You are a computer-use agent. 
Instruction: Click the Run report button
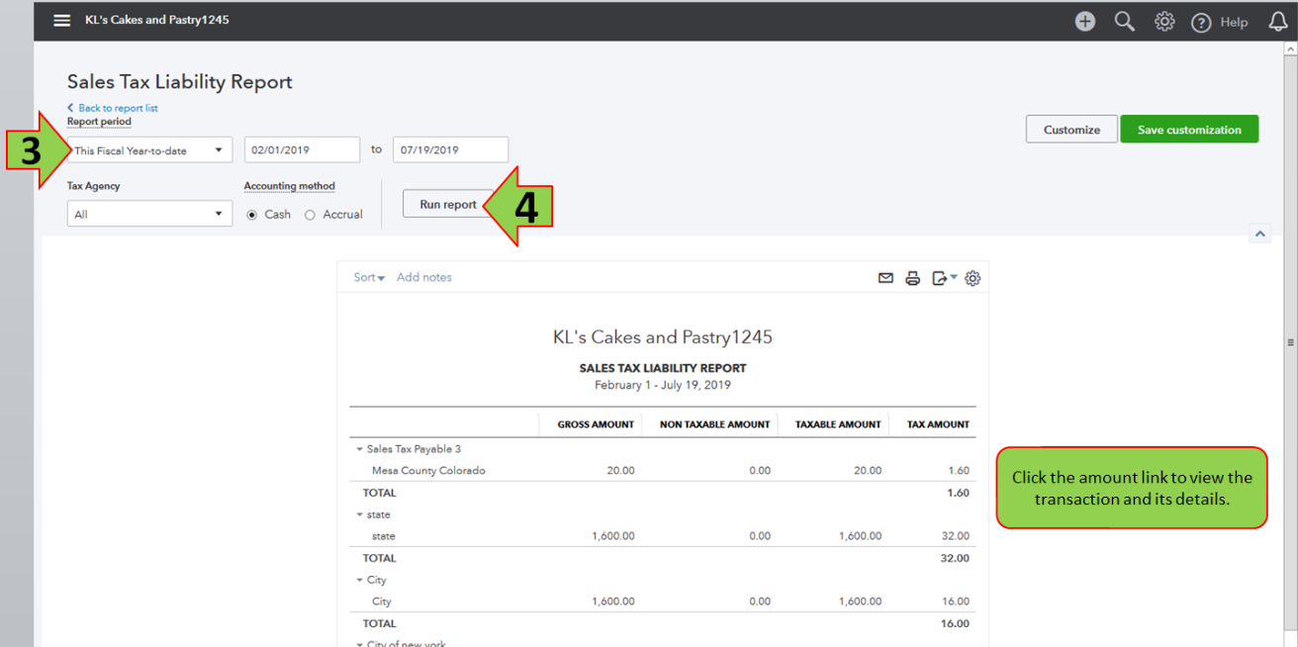click(448, 205)
